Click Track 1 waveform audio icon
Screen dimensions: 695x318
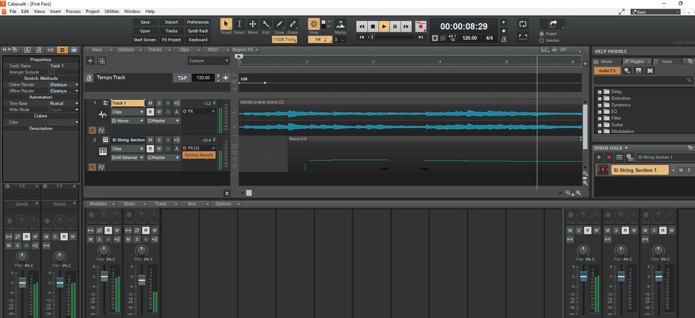point(104,115)
